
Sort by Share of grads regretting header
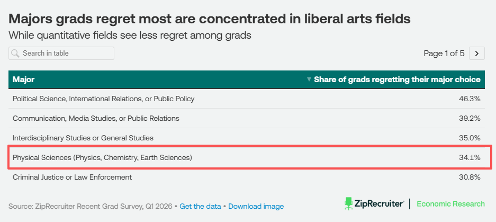[x=397, y=79]
